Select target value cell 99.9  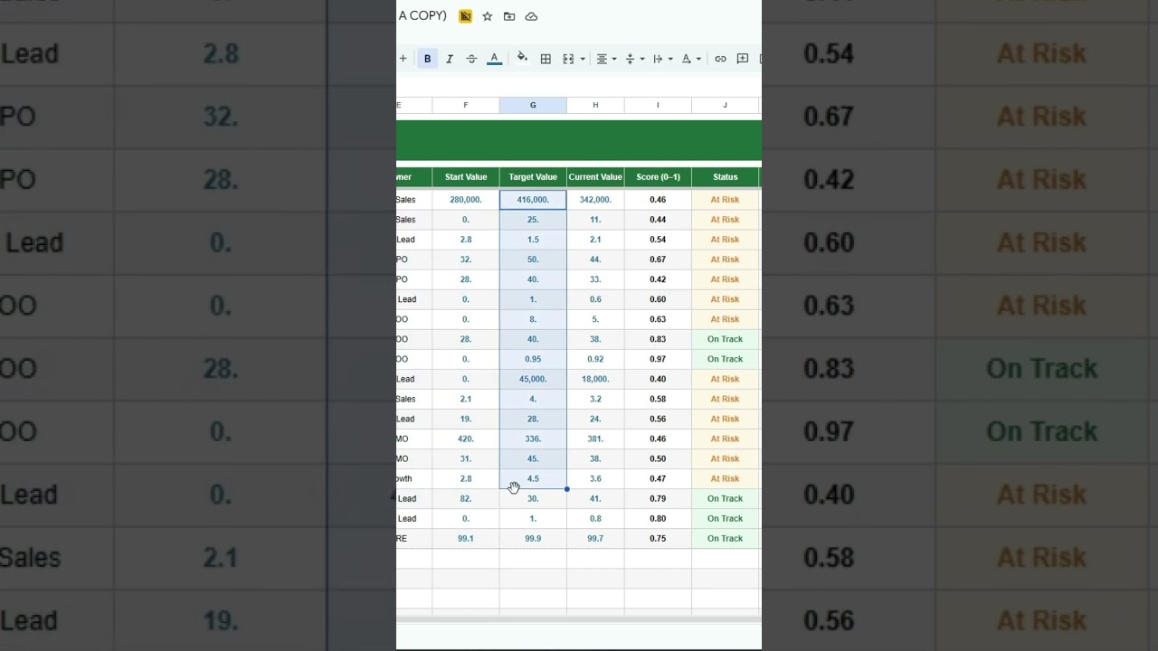coord(533,538)
